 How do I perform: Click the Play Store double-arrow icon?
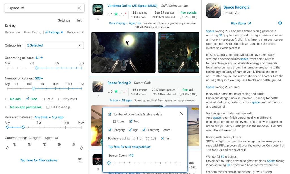point(250,23)
